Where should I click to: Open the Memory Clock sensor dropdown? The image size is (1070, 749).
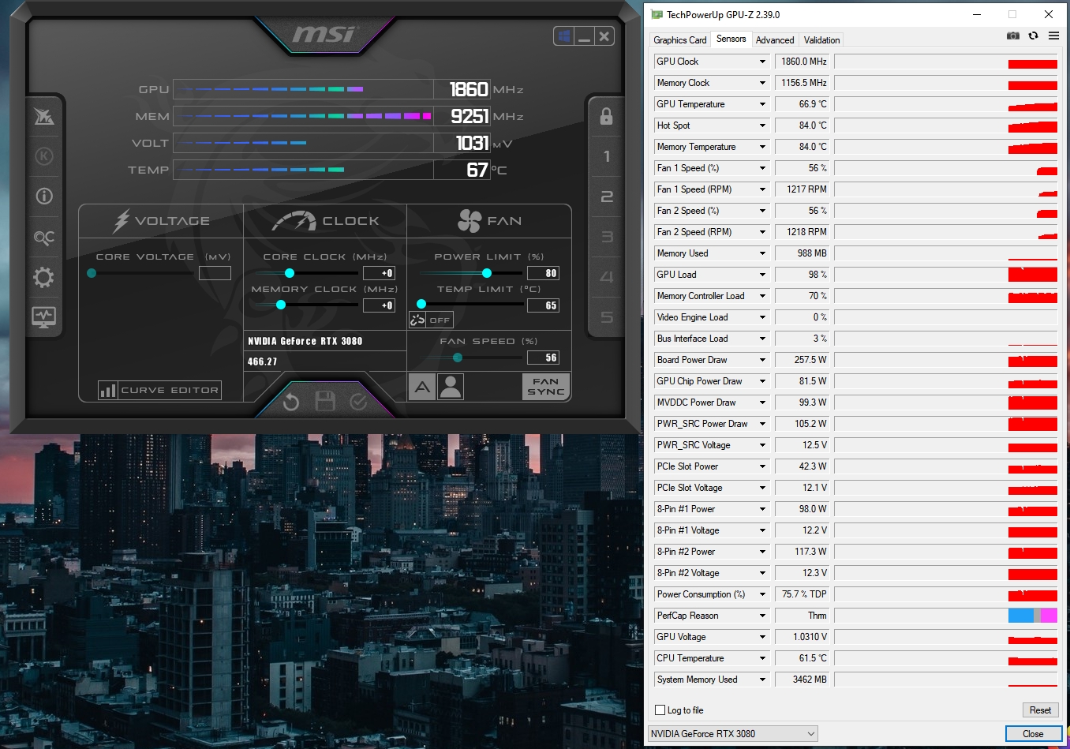[x=762, y=83]
